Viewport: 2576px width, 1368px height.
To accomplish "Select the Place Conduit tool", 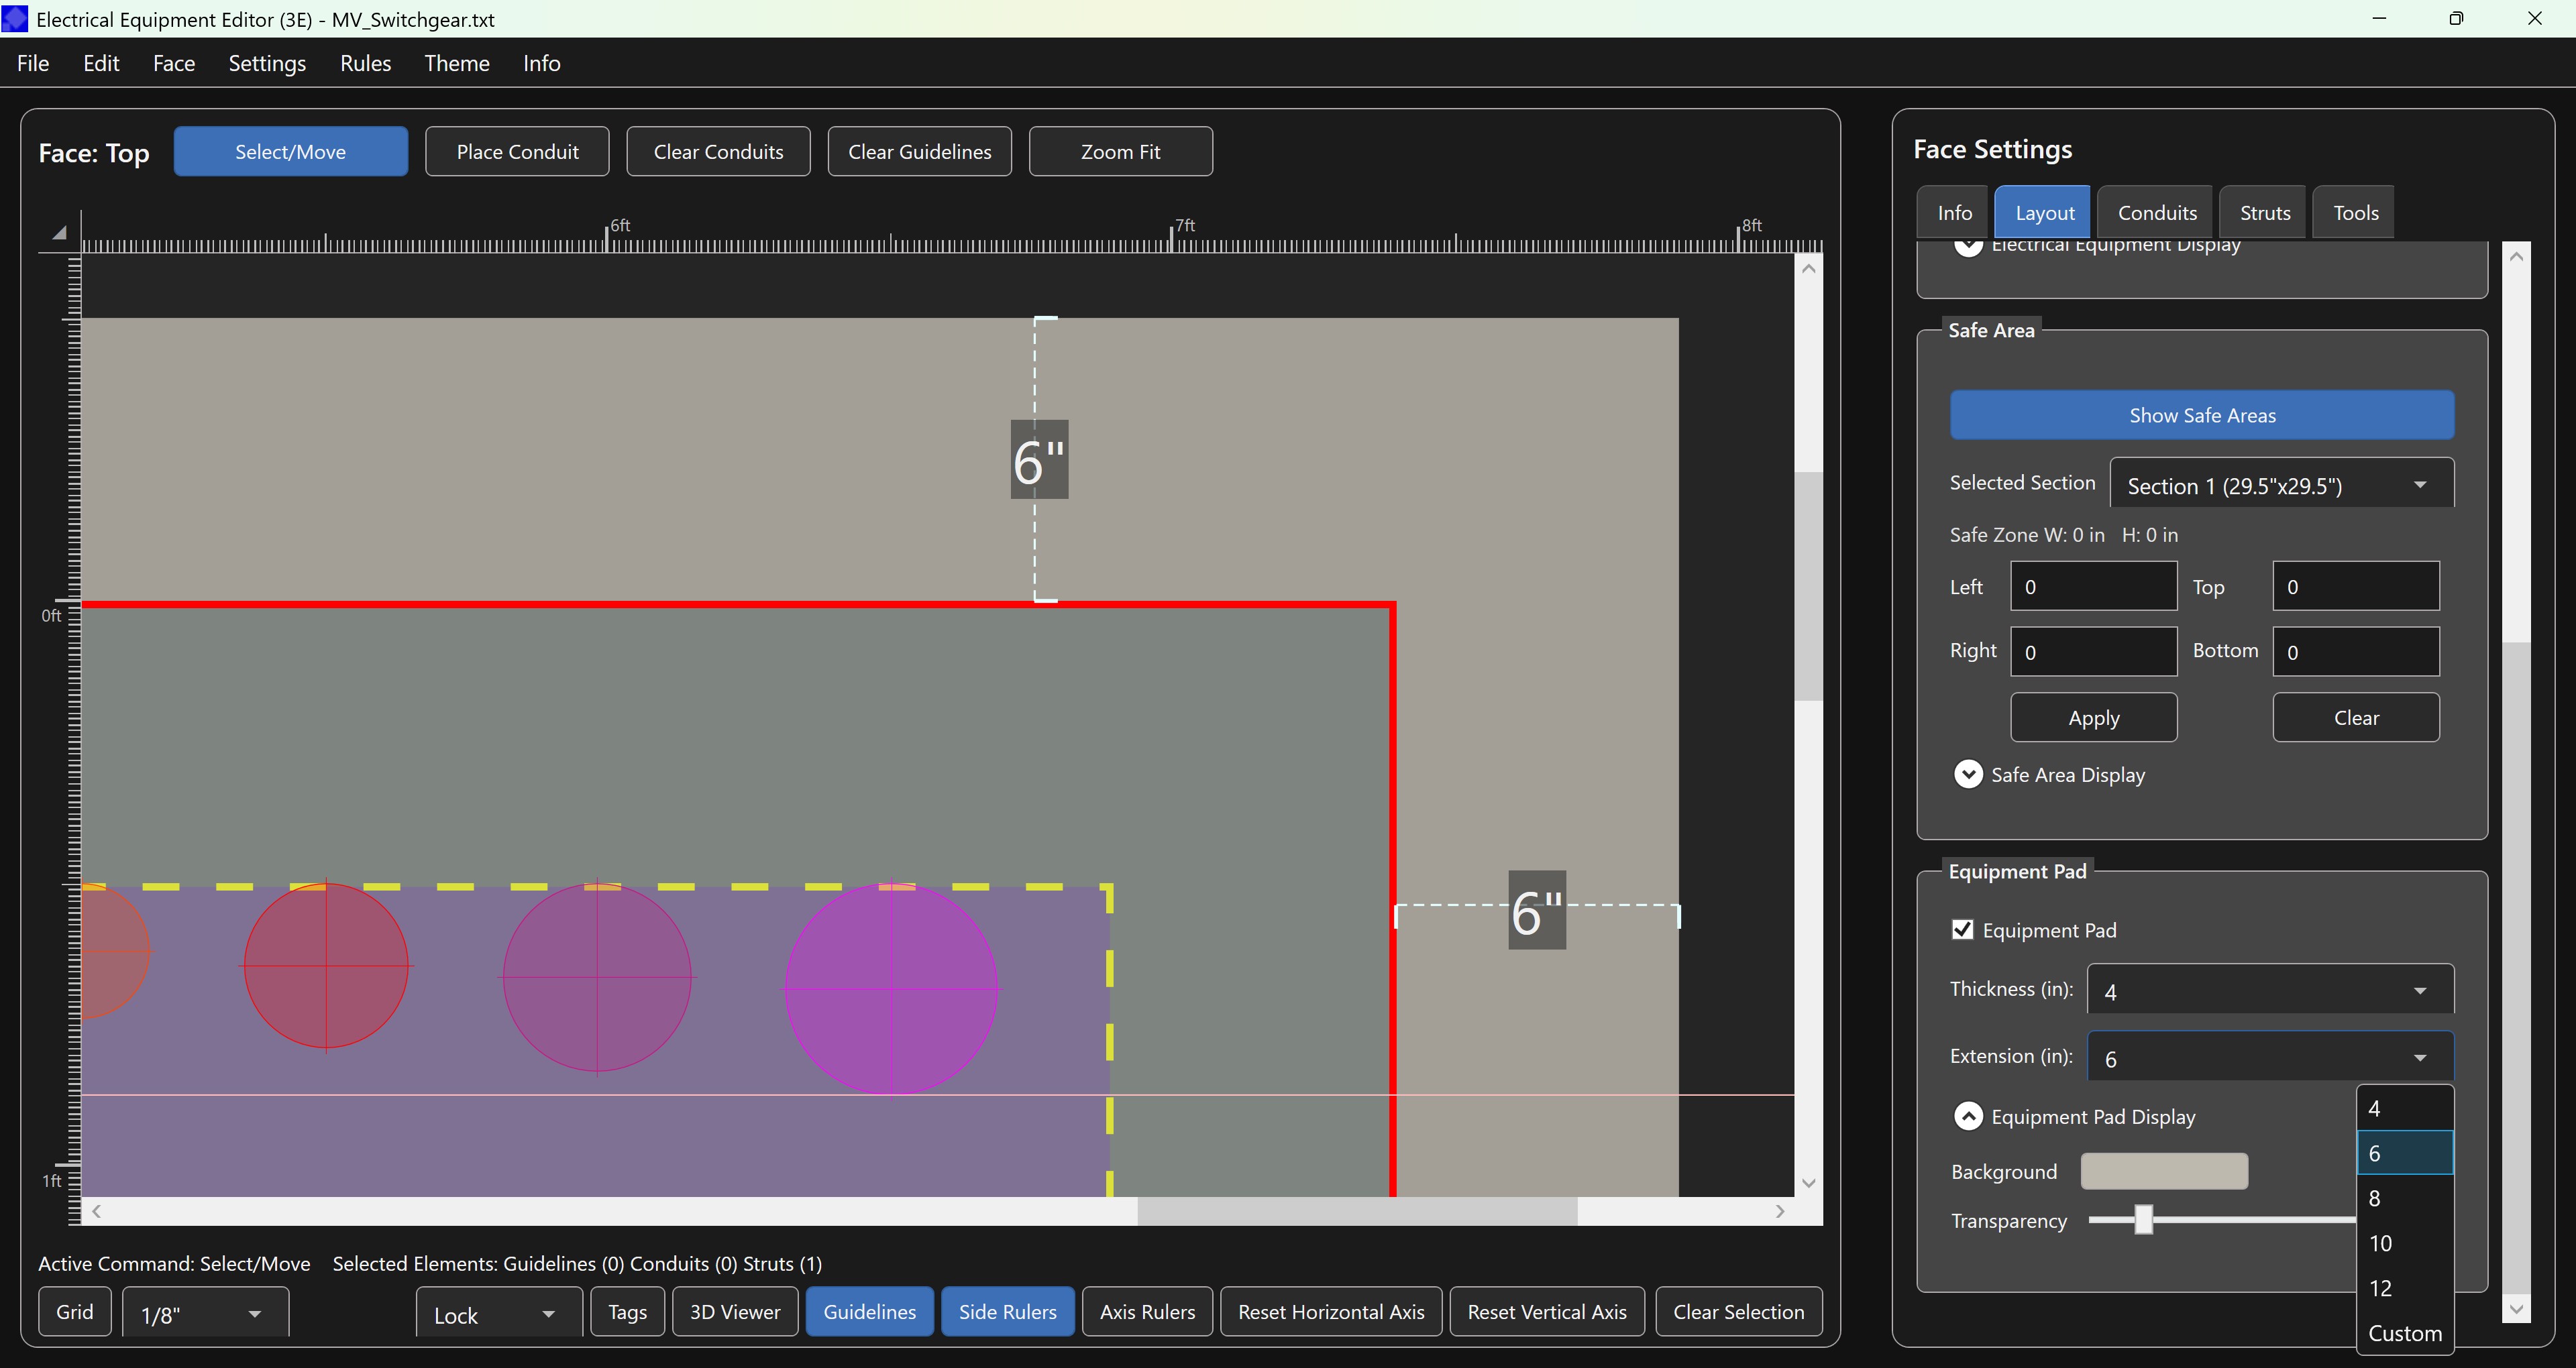I will [516, 151].
